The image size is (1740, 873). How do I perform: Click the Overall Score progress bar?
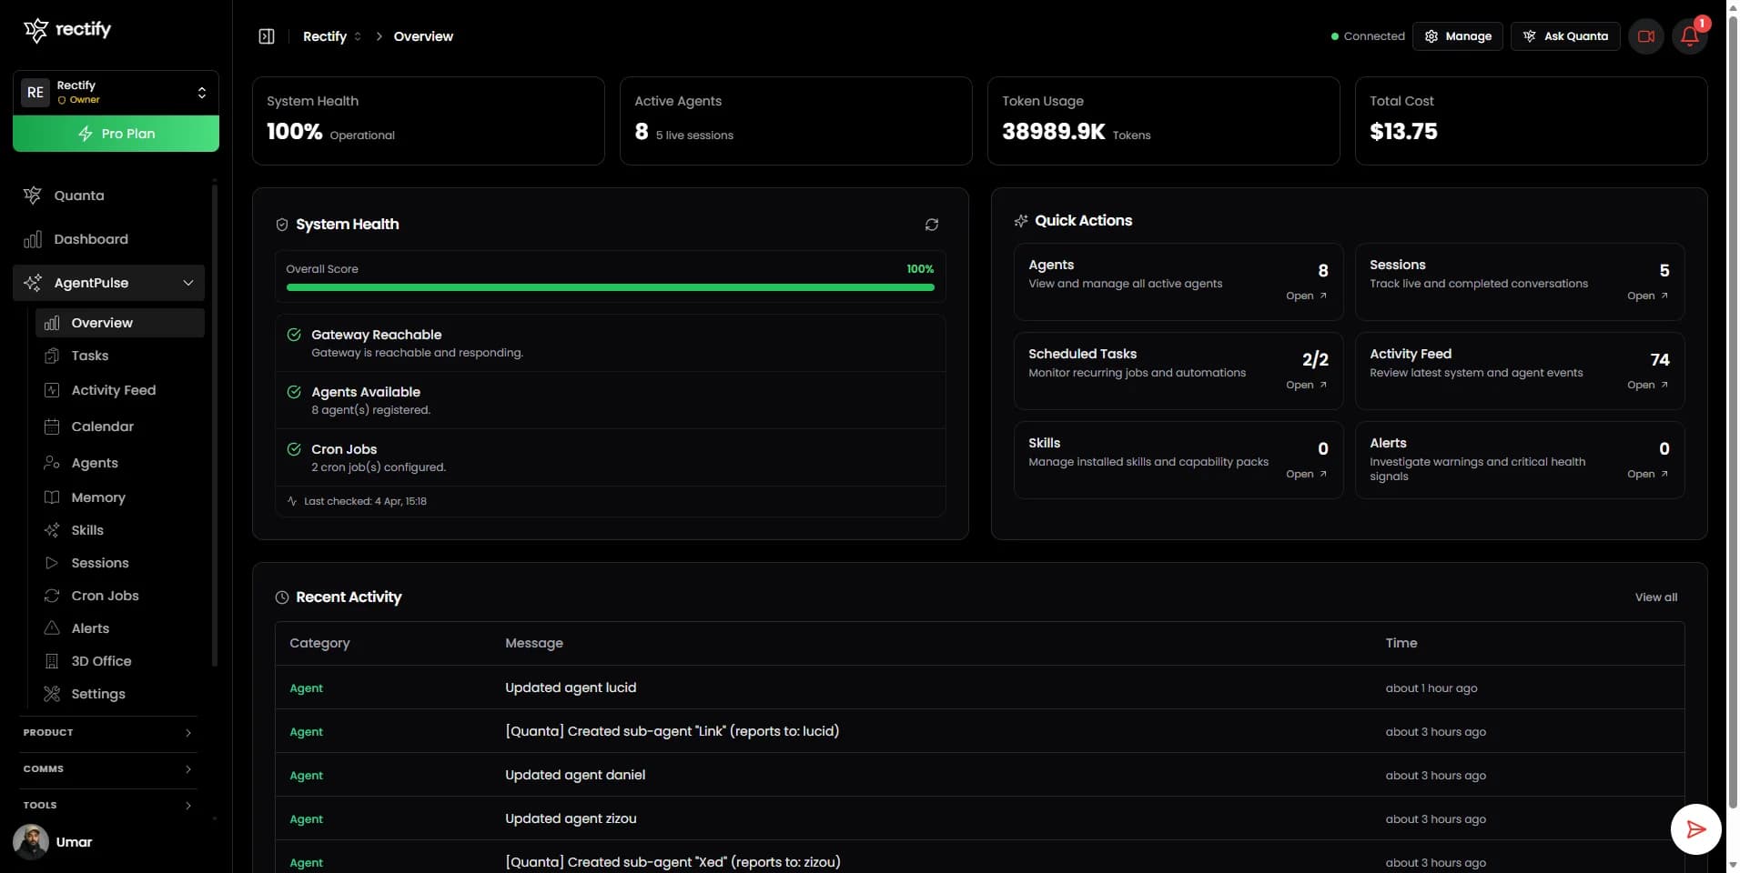click(x=609, y=287)
